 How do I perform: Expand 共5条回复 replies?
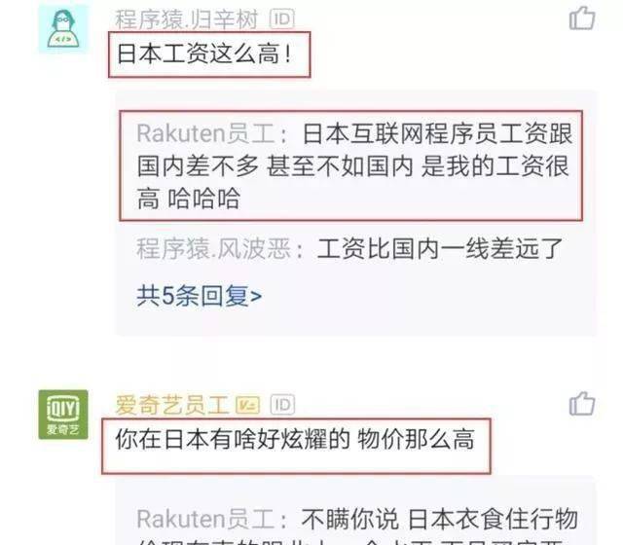[x=199, y=296]
